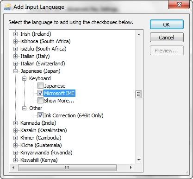Uncheck the Microsoft IME checkbox
Screen dimensions: 193x179
tap(40, 93)
